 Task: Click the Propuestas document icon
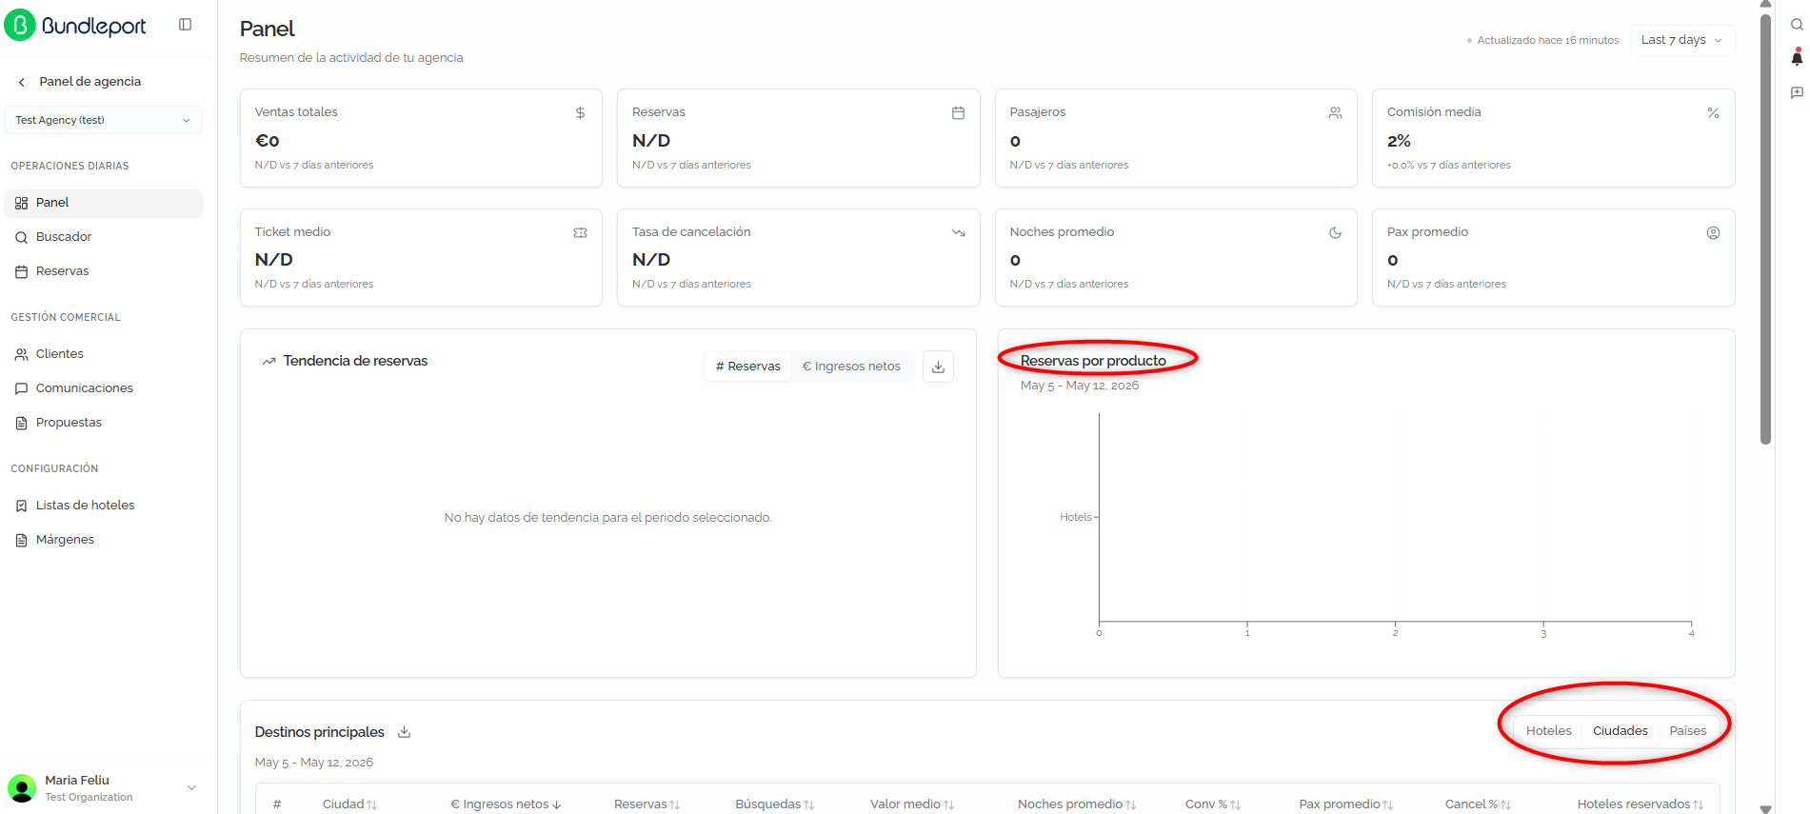(21, 423)
